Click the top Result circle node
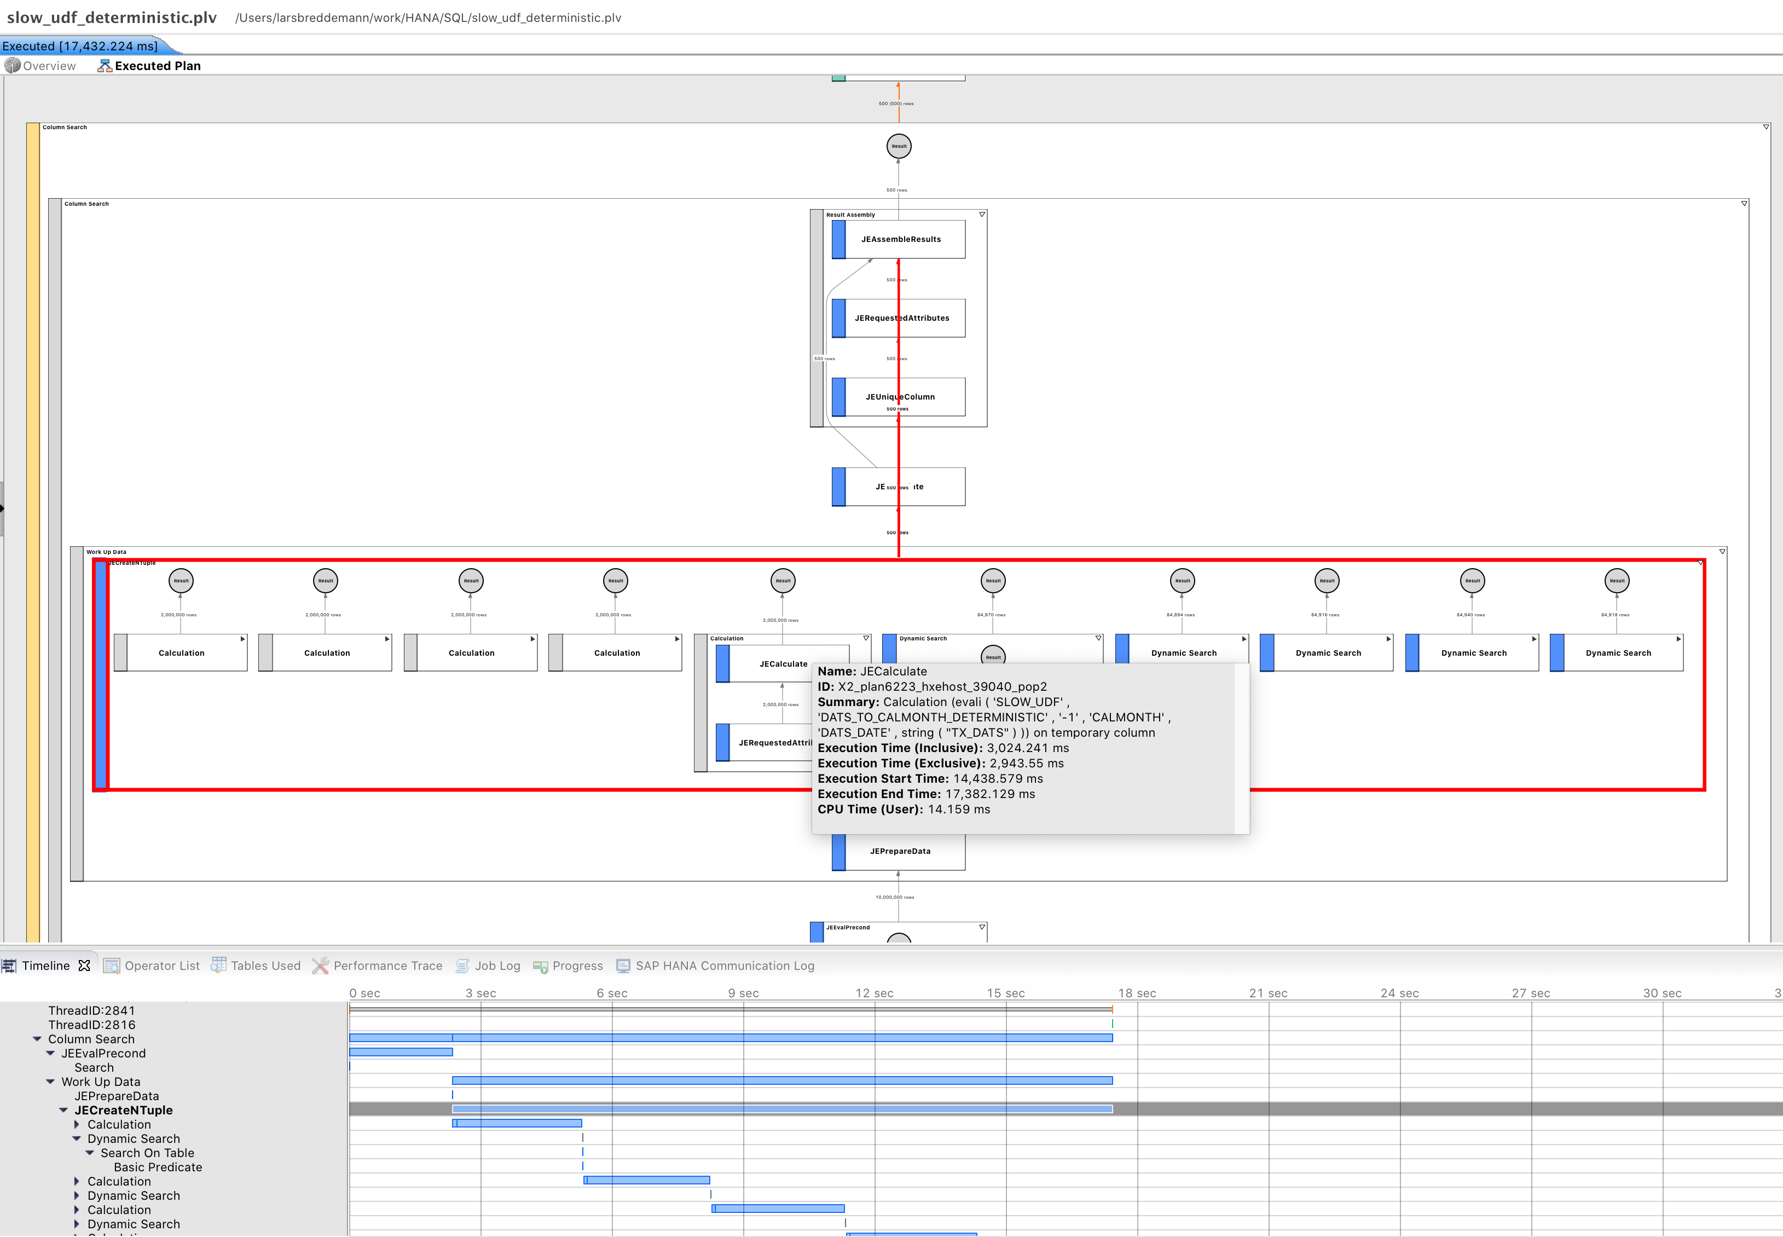Image resolution: width=1783 pixels, height=1237 pixels. click(899, 146)
